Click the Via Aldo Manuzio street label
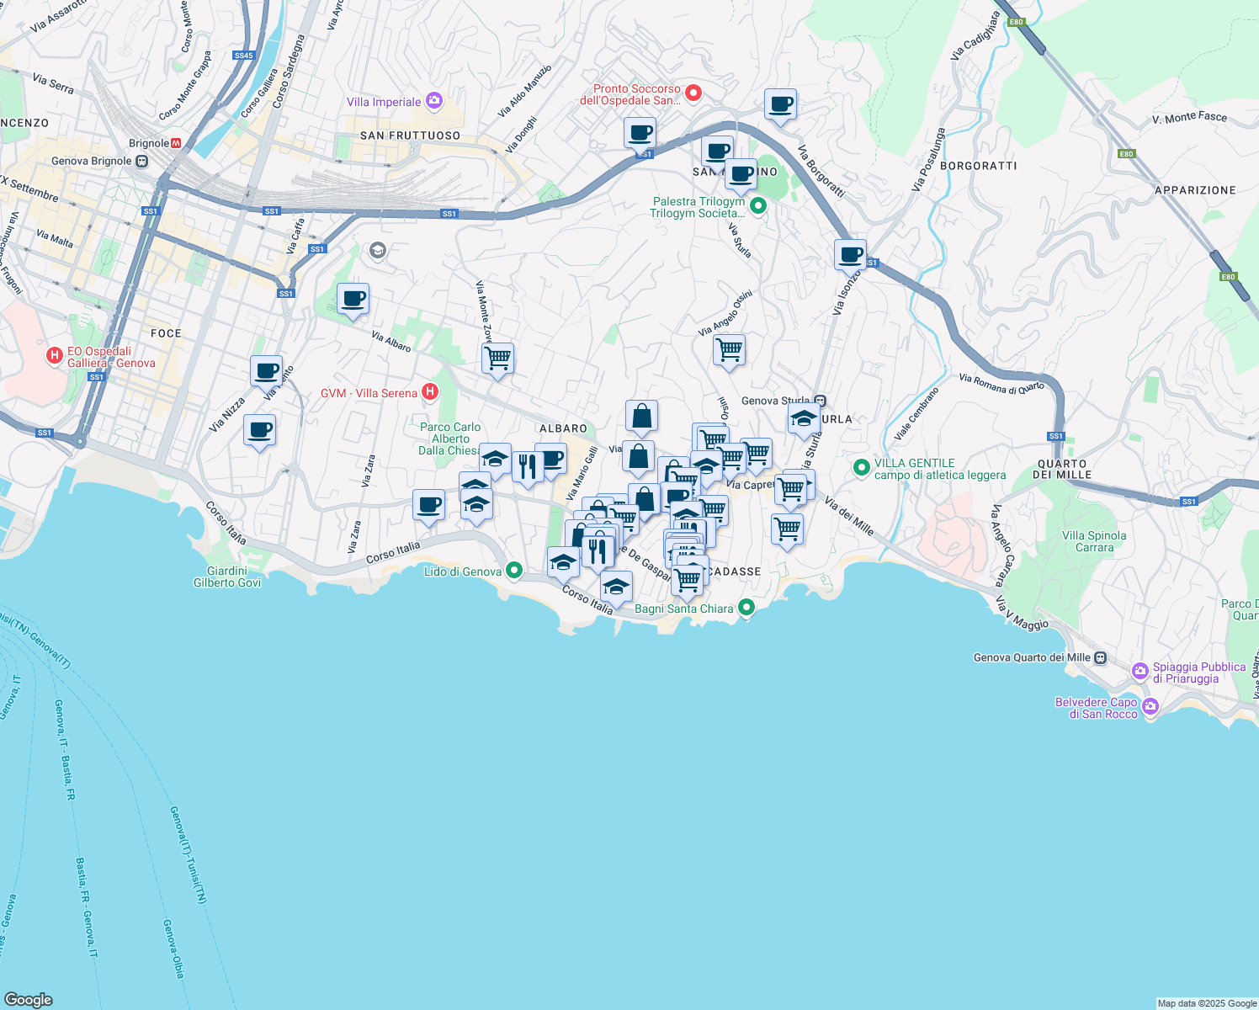The image size is (1259, 1010). (524, 91)
